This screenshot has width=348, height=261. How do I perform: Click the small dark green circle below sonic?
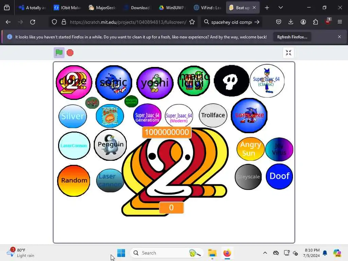132,101
